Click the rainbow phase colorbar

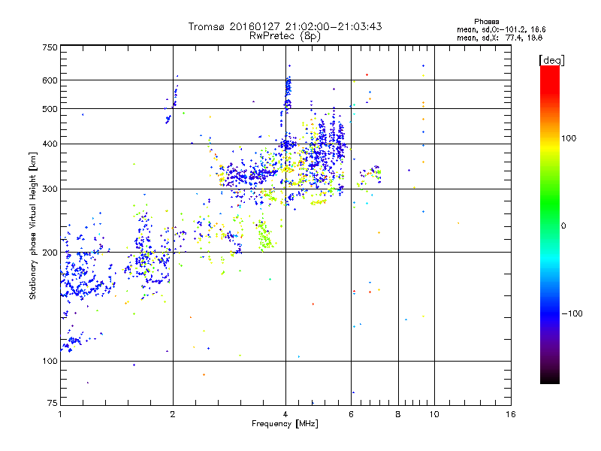click(x=550, y=224)
